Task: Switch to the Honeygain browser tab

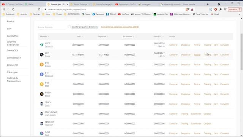Action: [148, 4]
